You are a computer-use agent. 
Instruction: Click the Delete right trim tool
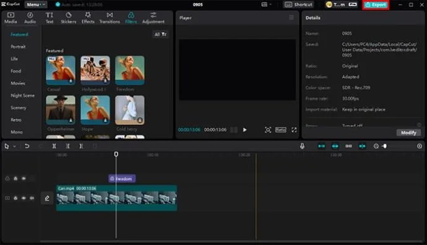pos(81,146)
